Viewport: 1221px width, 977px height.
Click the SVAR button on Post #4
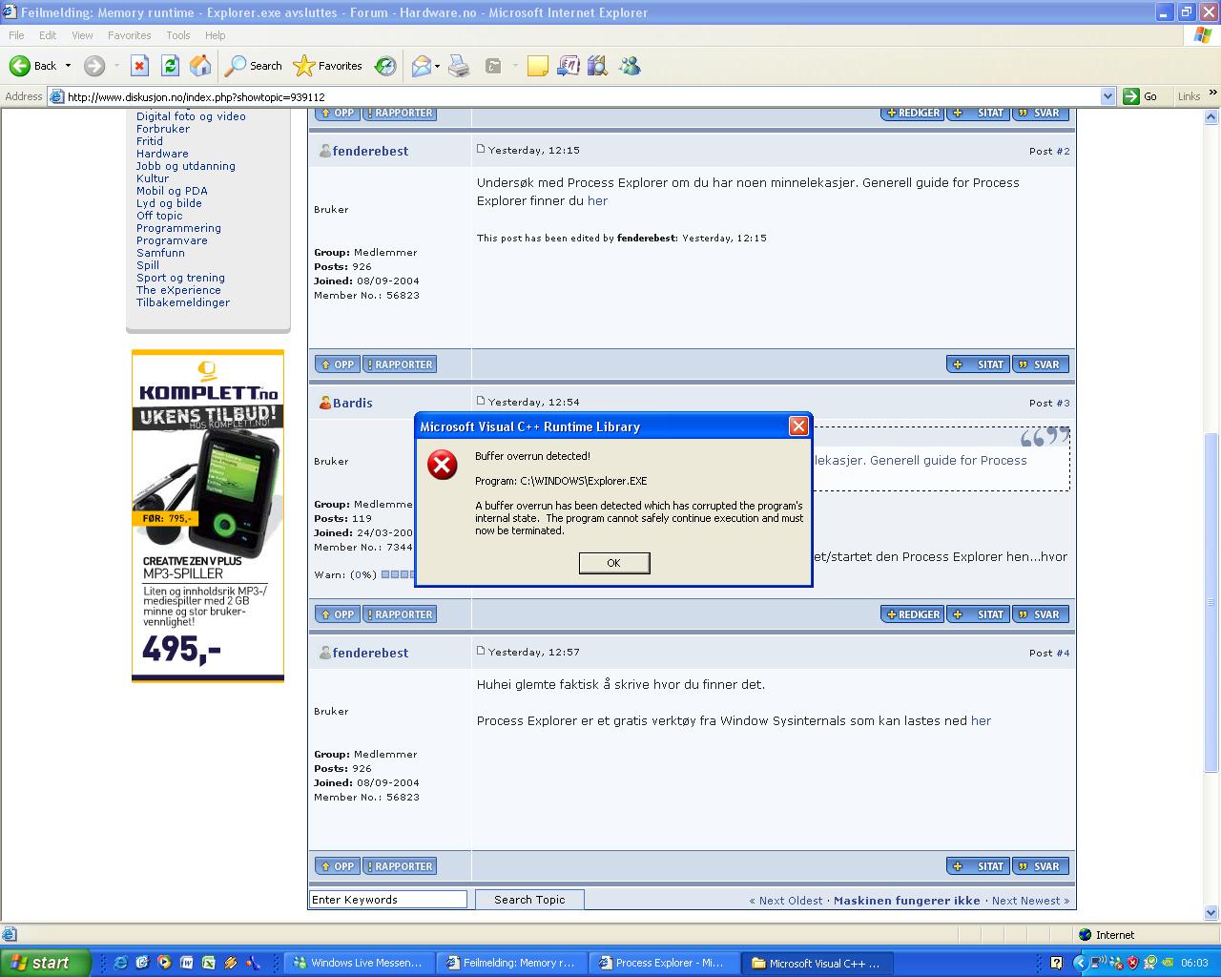pyautogui.click(x=1040, y=866)
